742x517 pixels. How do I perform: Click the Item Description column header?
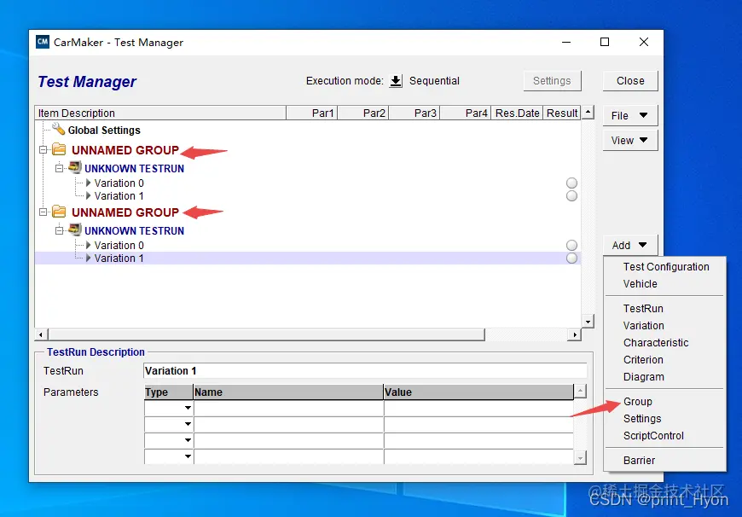[x=160, y=113]
